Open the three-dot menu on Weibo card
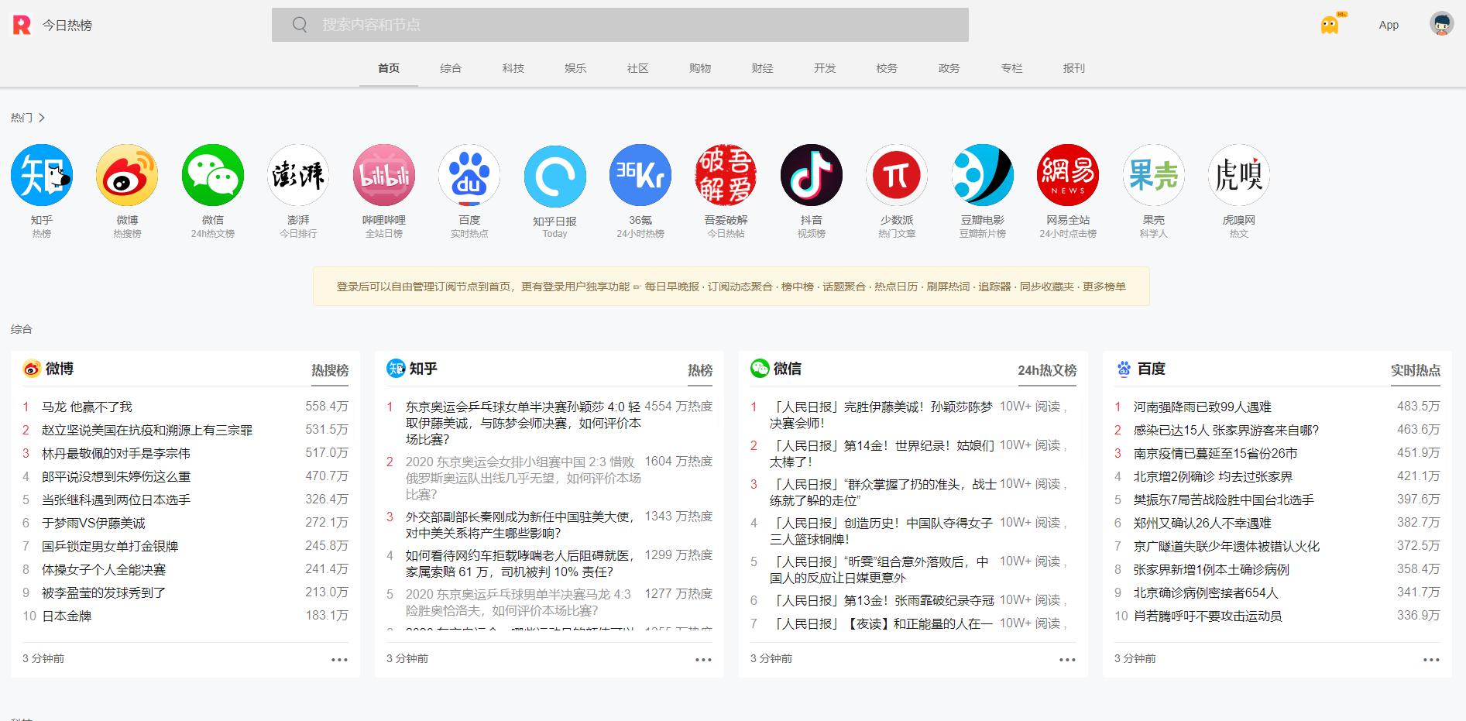 click(x=339, y=660)
